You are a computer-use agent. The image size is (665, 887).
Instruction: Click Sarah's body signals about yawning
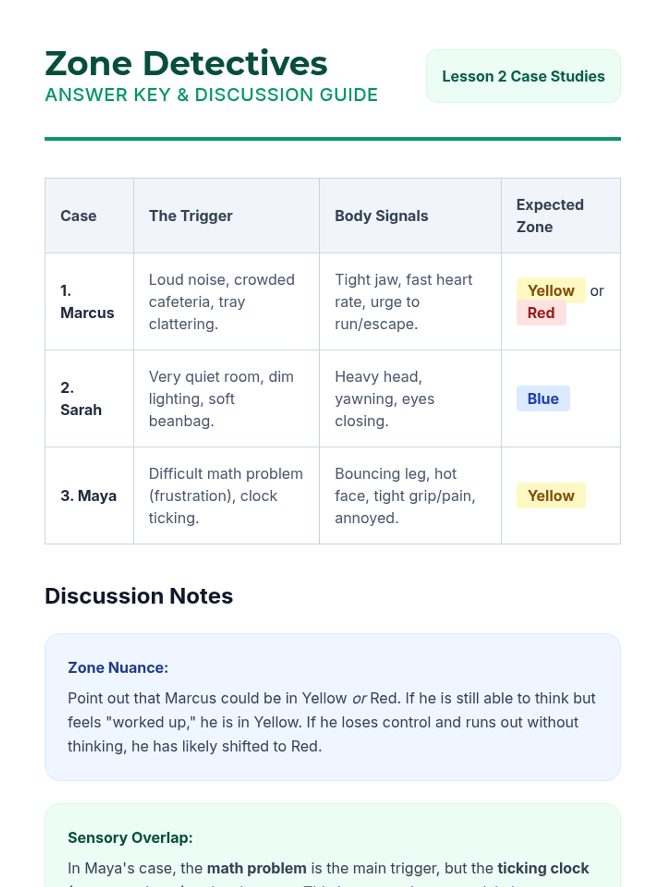pyautogui.click(x=384, y=399)
